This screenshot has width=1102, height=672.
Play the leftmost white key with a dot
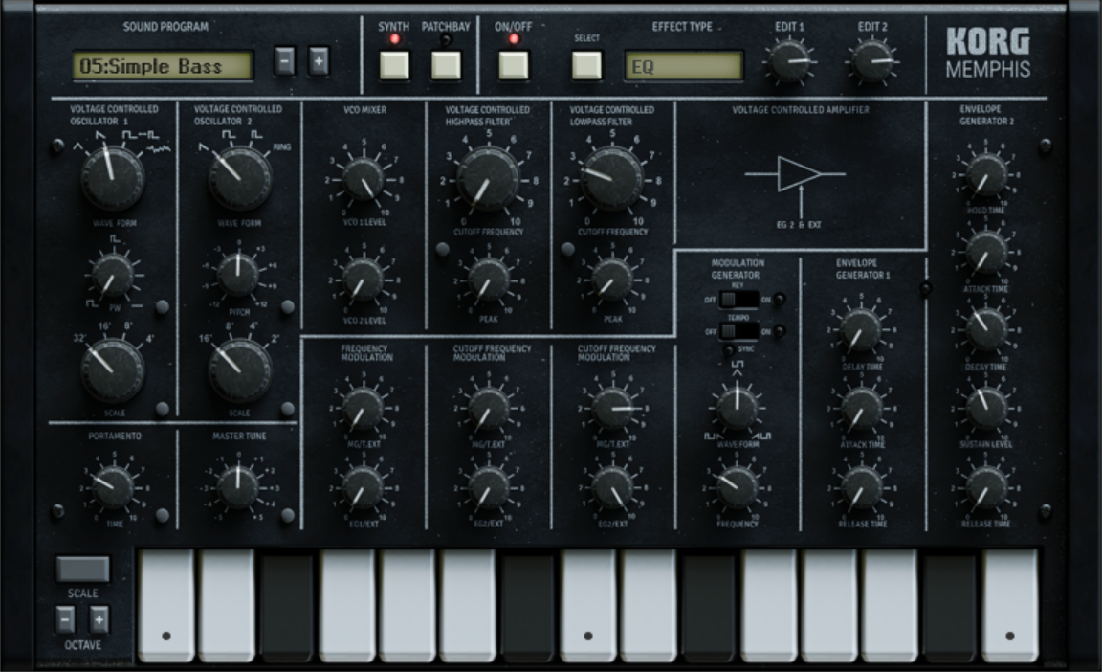coord(166,605)
